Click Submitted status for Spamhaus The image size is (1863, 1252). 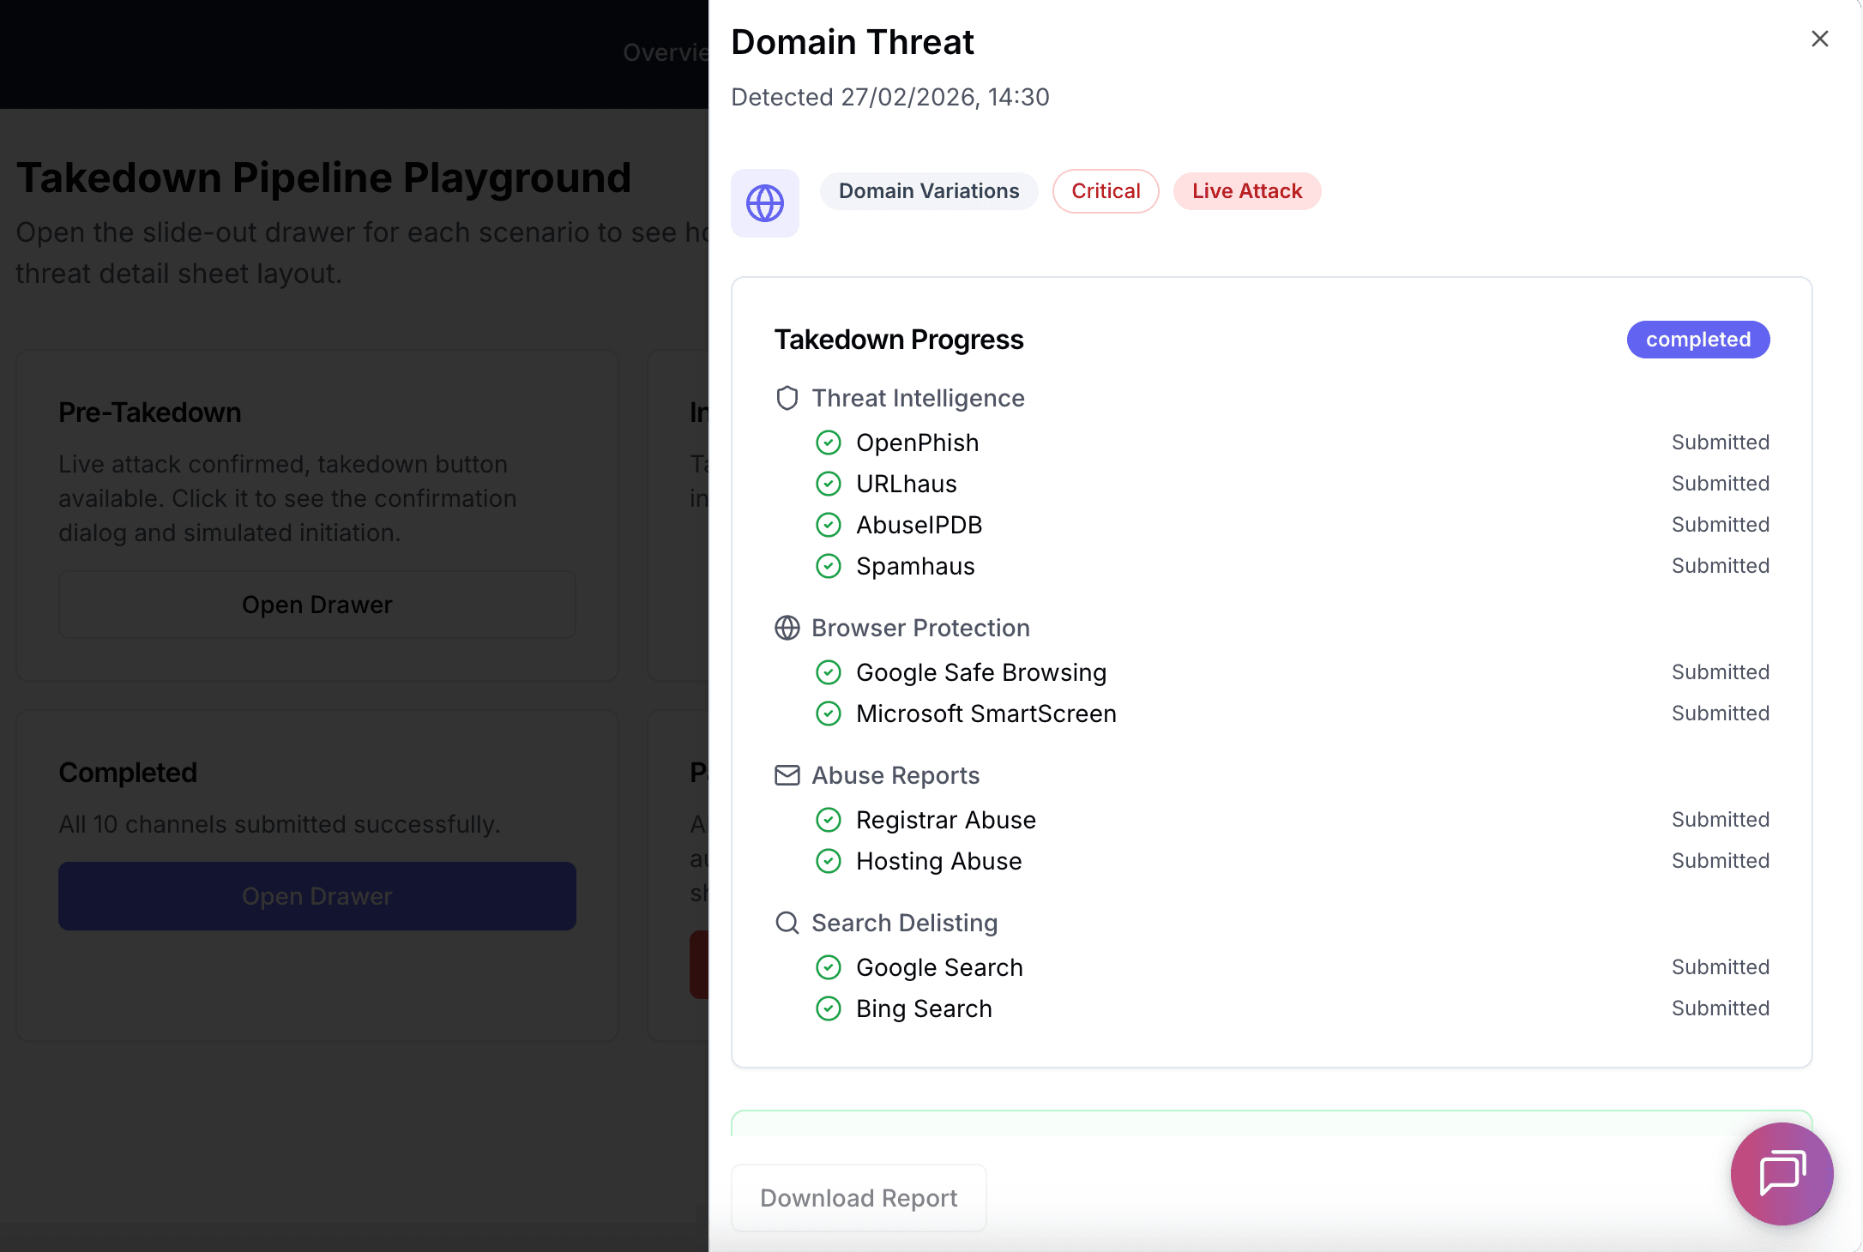click(x=1721, y=566)
